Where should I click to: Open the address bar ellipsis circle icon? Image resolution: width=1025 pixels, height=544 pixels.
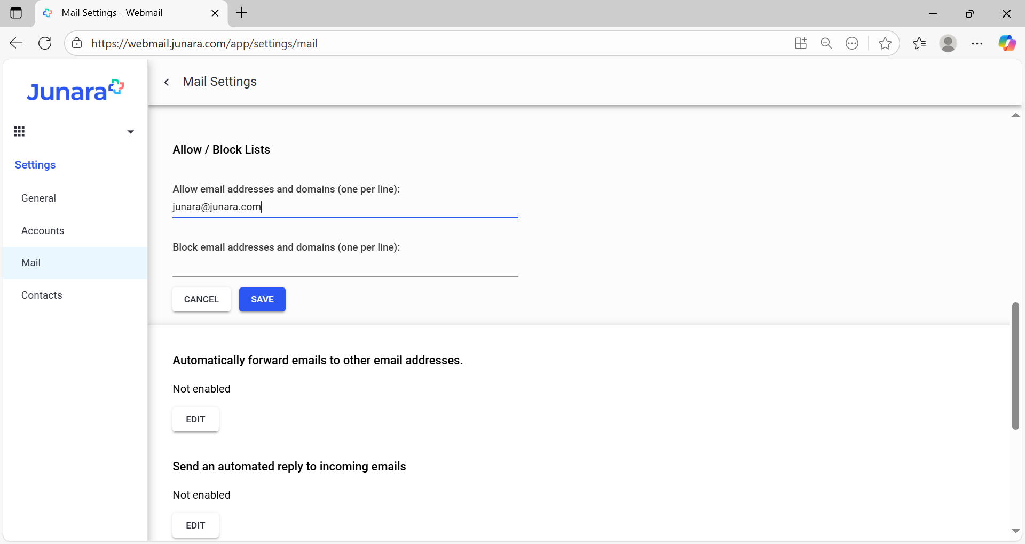coord(852,43)
